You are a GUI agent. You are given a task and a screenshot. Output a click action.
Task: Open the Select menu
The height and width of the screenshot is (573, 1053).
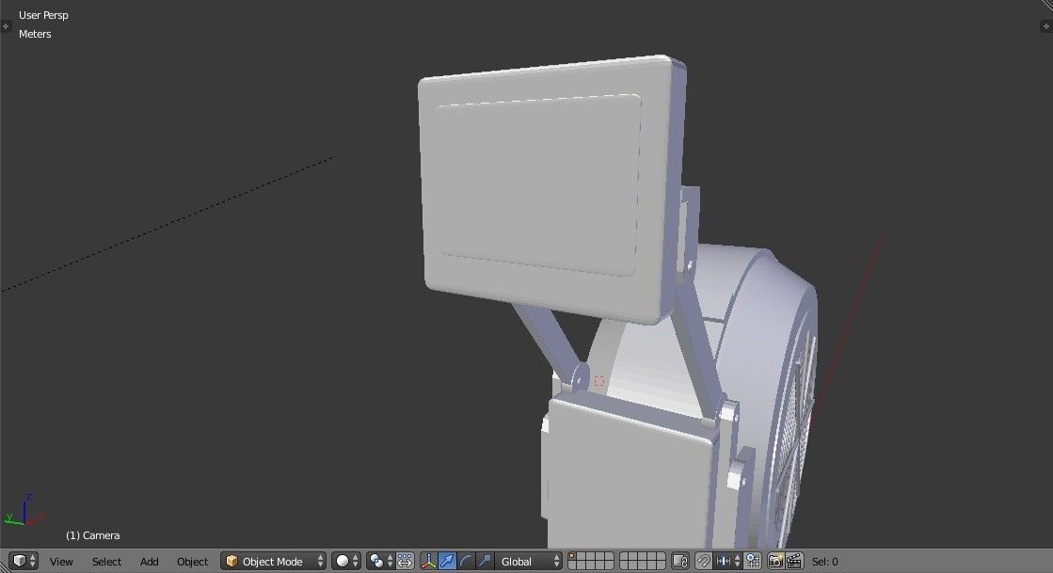(106, 562)
